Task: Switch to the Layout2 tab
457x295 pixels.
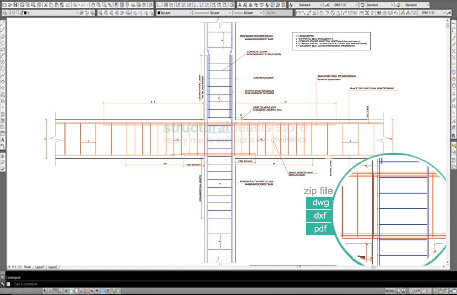Action: coord(53,267)
